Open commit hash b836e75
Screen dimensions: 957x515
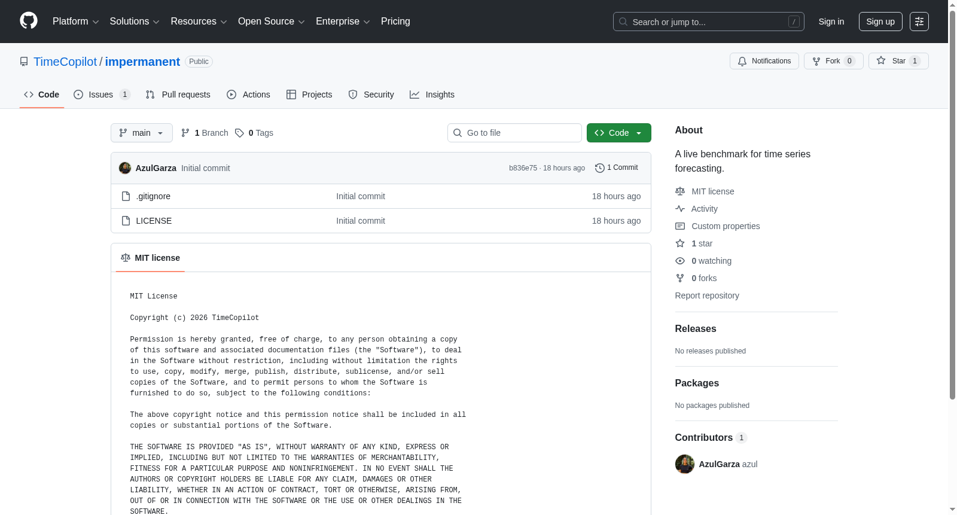523,168
